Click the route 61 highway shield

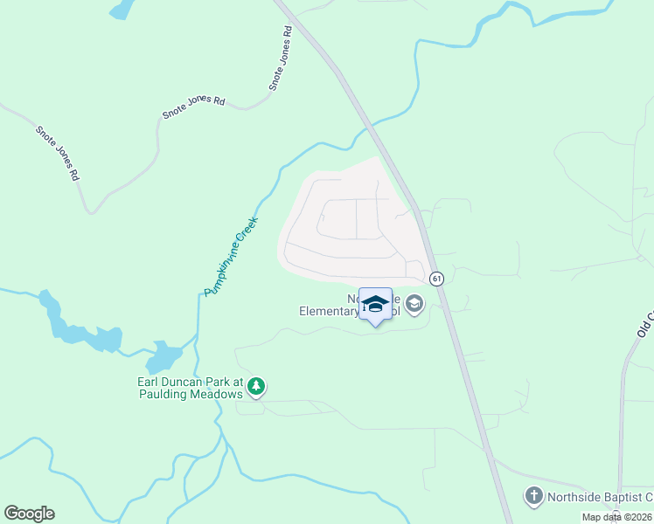[x=436, y=279]
